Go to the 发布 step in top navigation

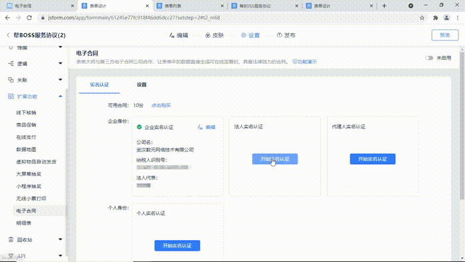point(286,35)
